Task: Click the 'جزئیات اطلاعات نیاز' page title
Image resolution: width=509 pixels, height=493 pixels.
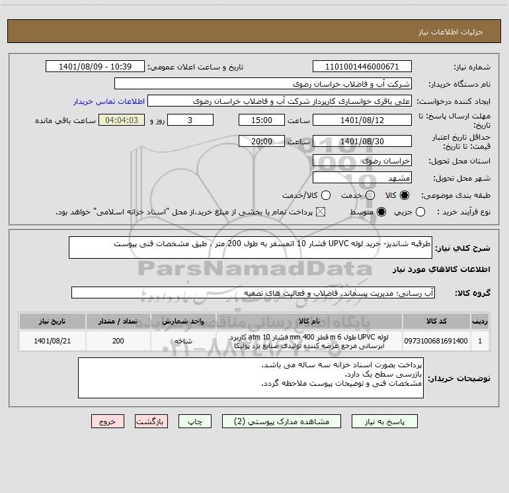Action: pos(451,32)
